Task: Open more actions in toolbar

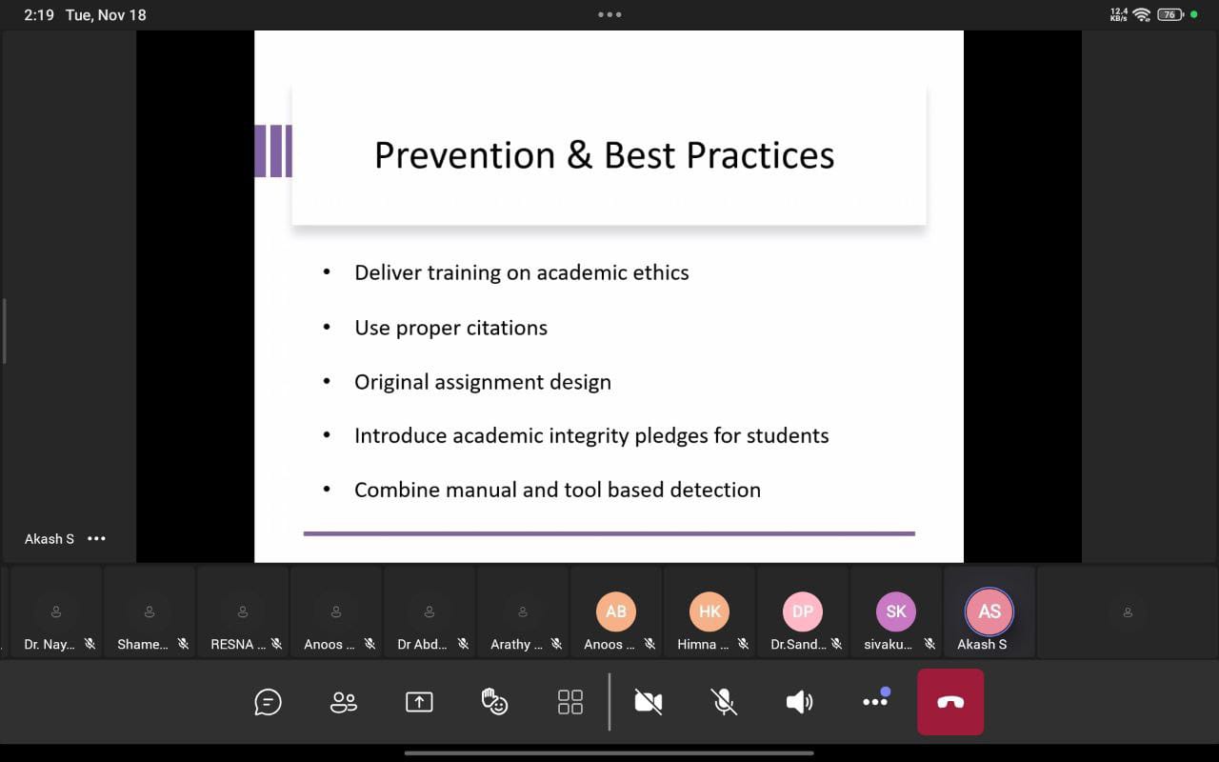Action: [874, 702]
